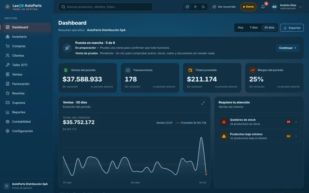Click the Cupones ticket icon

pos(8,103)
